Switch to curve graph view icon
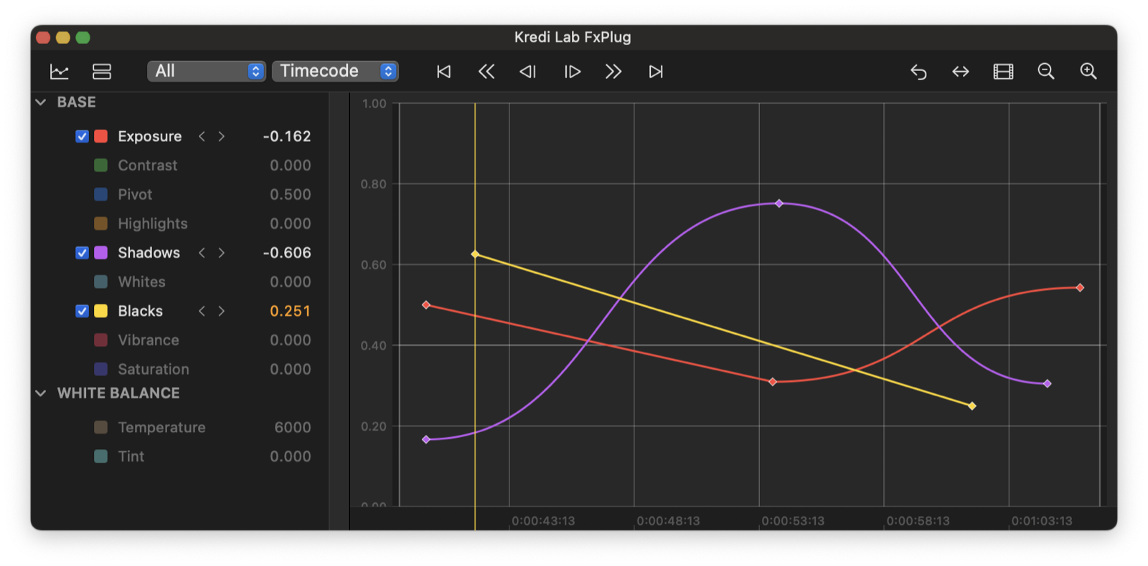The height and width of the screenshot is (566, 1148). (x=60, y=72)
